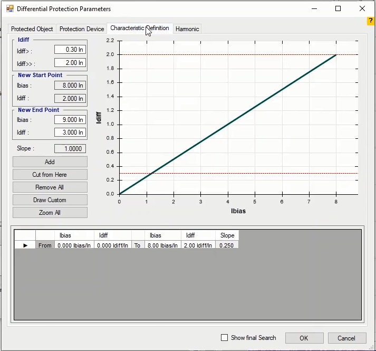Screen dimensions: 376x351
Task: Click the application icon in title bar
Action: pos(9,9)
